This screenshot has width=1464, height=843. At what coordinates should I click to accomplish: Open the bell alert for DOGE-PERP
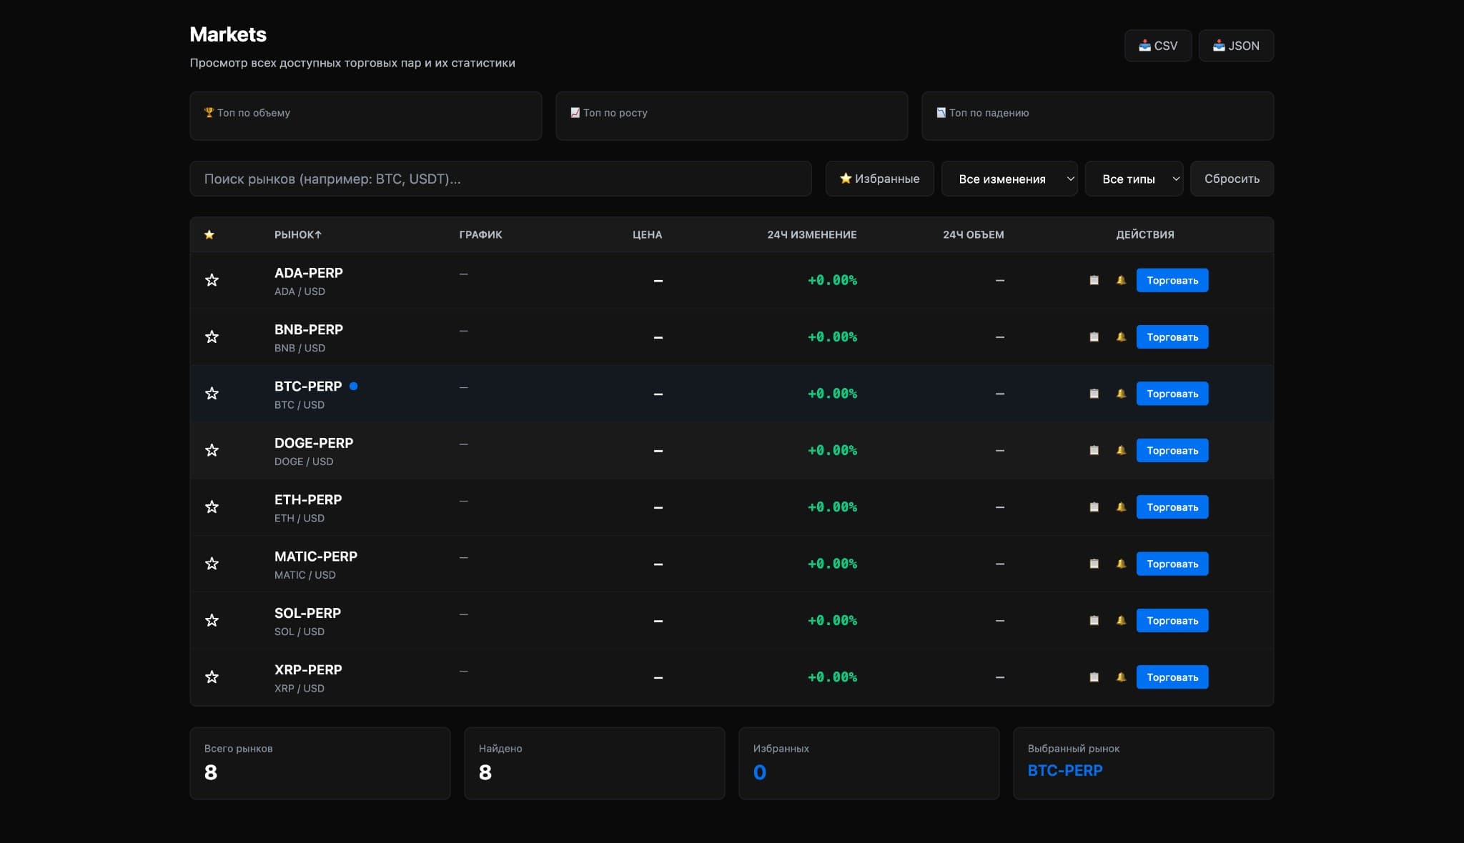pos(1122,450)
